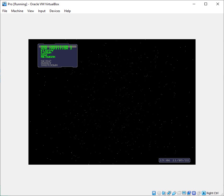Click the keyboard capture arrow icon

[x=204, y=193]
